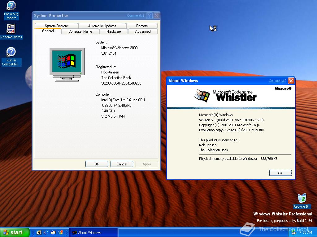Image resolution: width=317 pixels, height=237 pixels.
Task: Click 'This product is licensed to:' text
Action: point(219,140)
